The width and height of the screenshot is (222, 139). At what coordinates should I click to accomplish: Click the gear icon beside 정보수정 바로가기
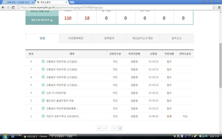tap(52, 21)
